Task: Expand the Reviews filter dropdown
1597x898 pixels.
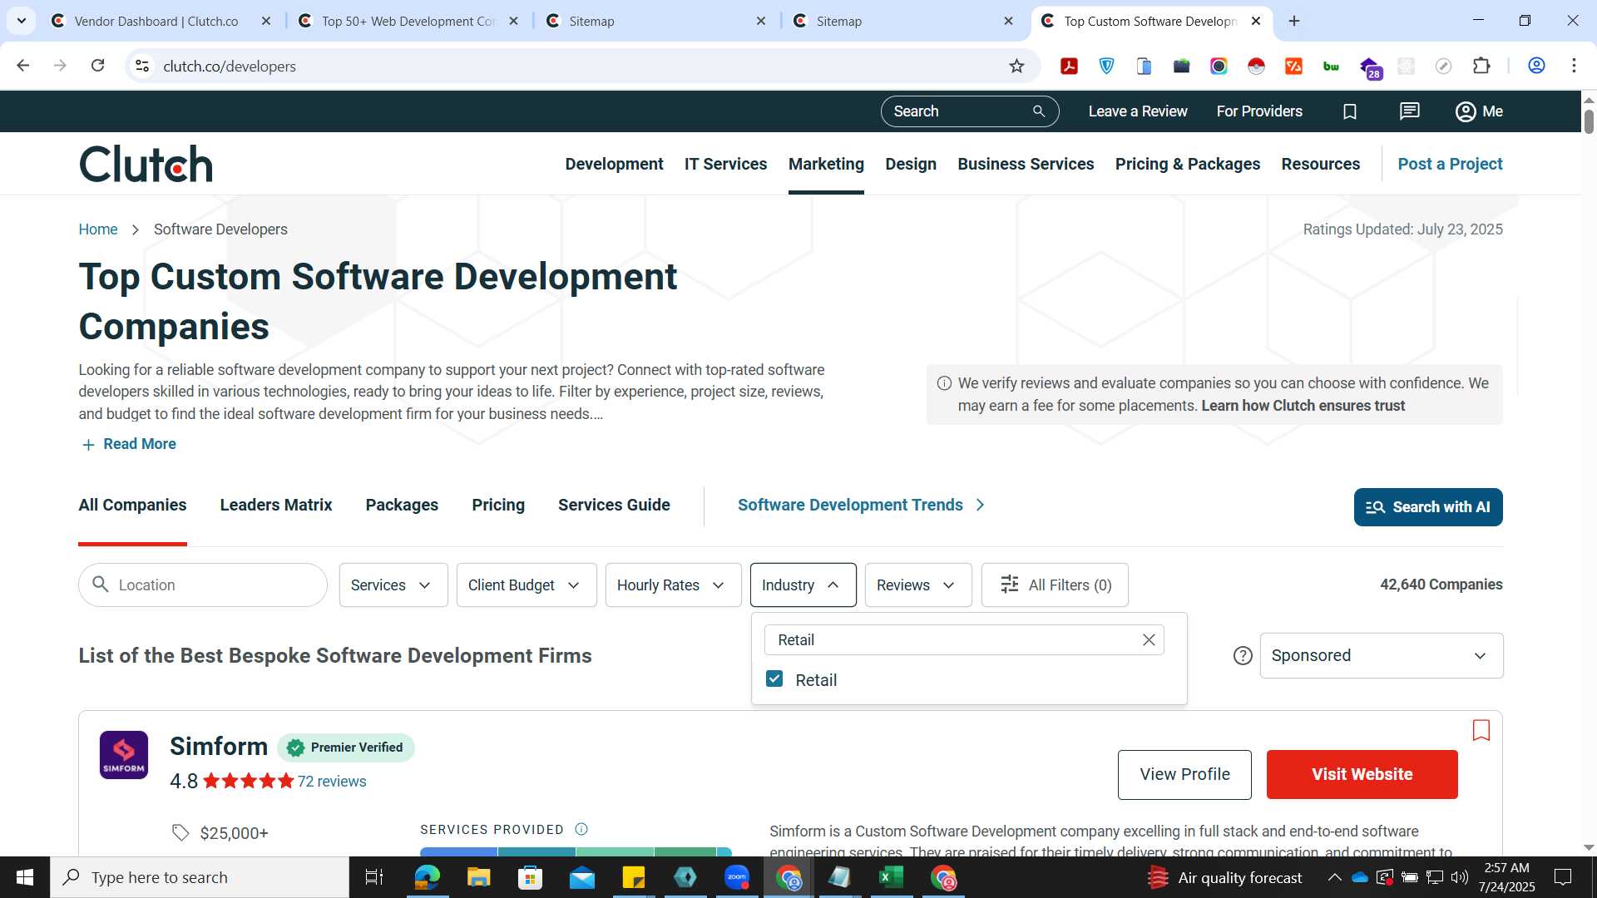Action: pos(918,585)
